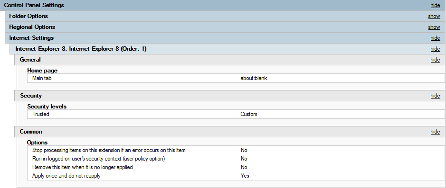Click the Trusted security level Custom value
The height and width of the screenshot is (188, 446).
point(248,114)
